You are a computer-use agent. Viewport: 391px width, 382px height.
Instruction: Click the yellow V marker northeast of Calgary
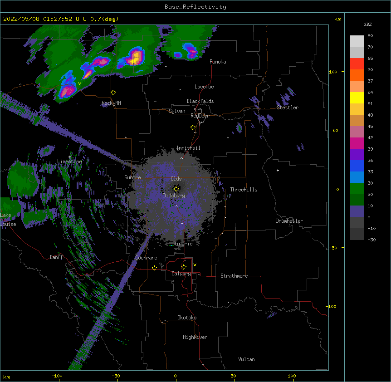[195, 265]
